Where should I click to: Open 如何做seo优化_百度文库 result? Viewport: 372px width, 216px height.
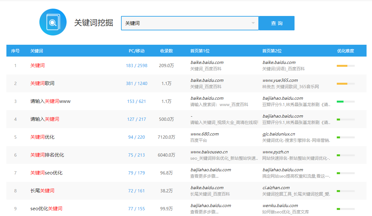click(286, 212)
